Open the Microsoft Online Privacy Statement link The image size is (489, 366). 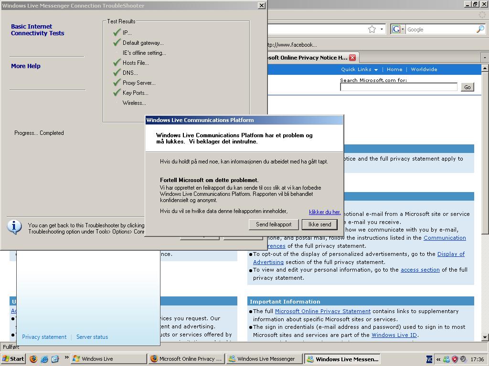pos(323,311)
